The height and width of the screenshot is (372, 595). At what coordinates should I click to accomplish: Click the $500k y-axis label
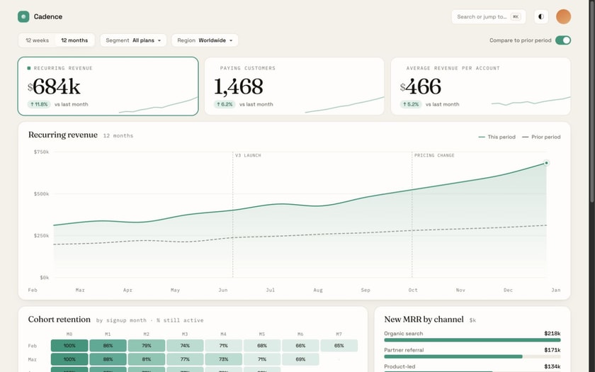pyautogui.click(x=41, y=193)
